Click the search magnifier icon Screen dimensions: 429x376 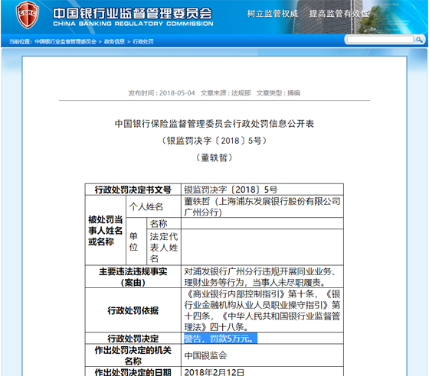click(419, 40)
